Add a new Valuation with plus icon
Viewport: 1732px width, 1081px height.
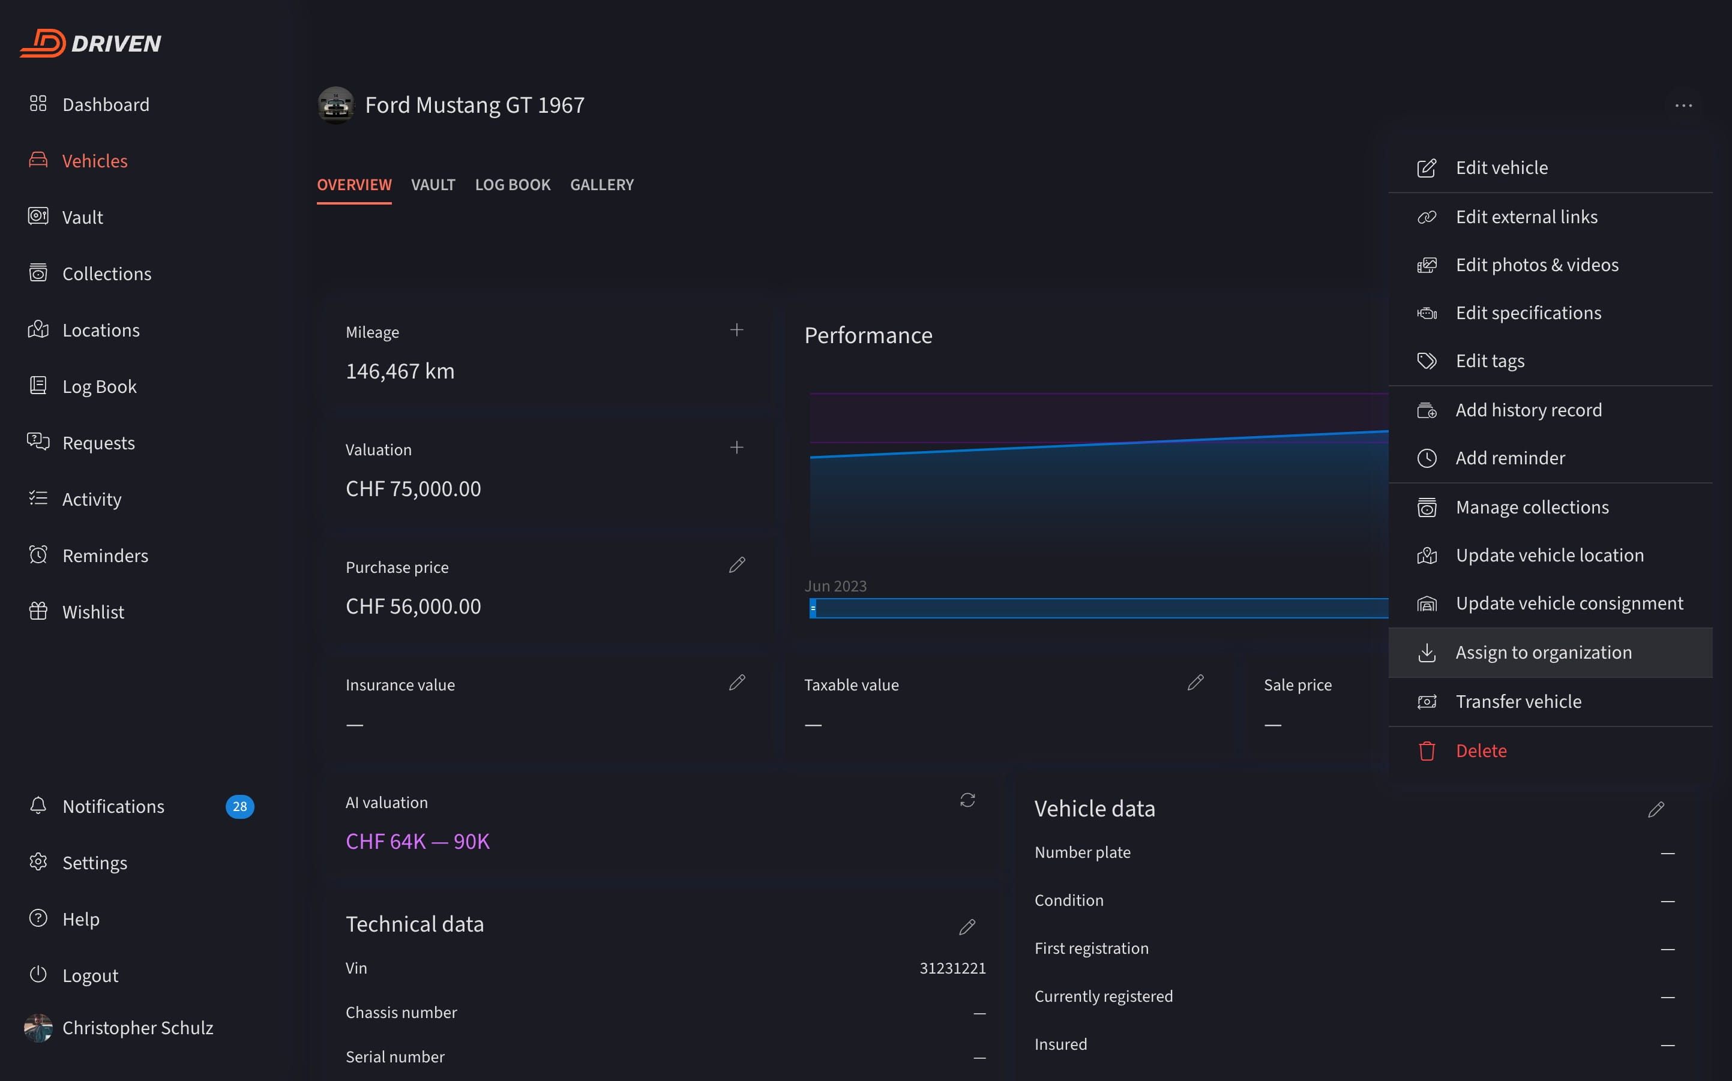pyautogui.click(x=736, y=448)
